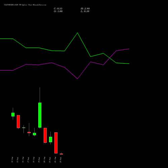
Task: Click the '20 Aug' date axis label
Action: (x=44, y=160)
